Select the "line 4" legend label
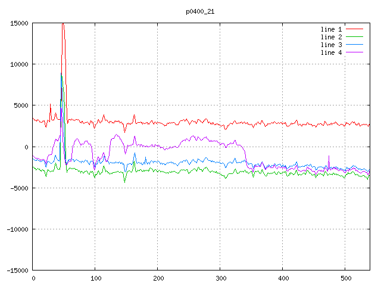381x286 pixels. click(x=331, y=53)
